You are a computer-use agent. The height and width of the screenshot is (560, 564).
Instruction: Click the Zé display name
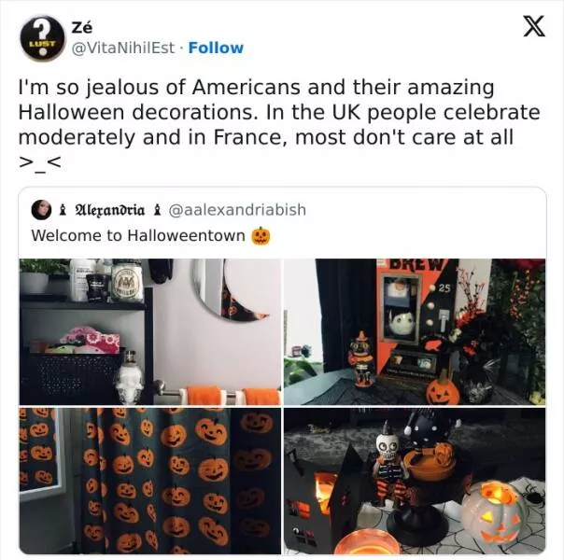(82, 27)
